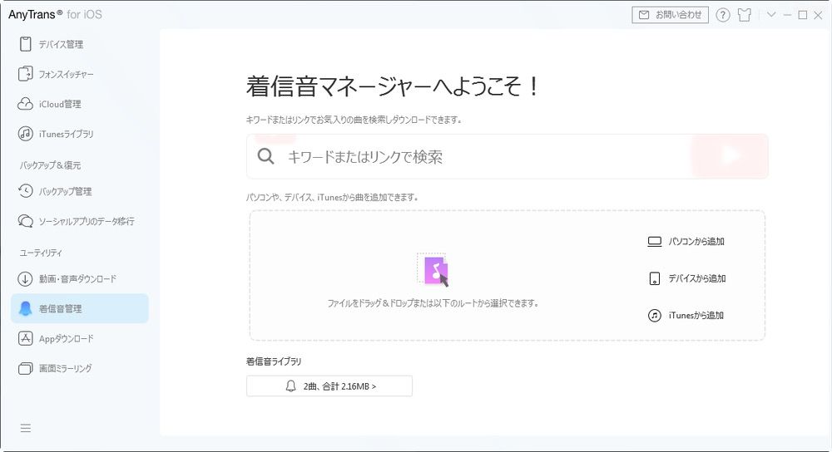The image size is (832, 452).
Task: Select フォンスイッチャー sidebar item
Action: pos(66,74)
